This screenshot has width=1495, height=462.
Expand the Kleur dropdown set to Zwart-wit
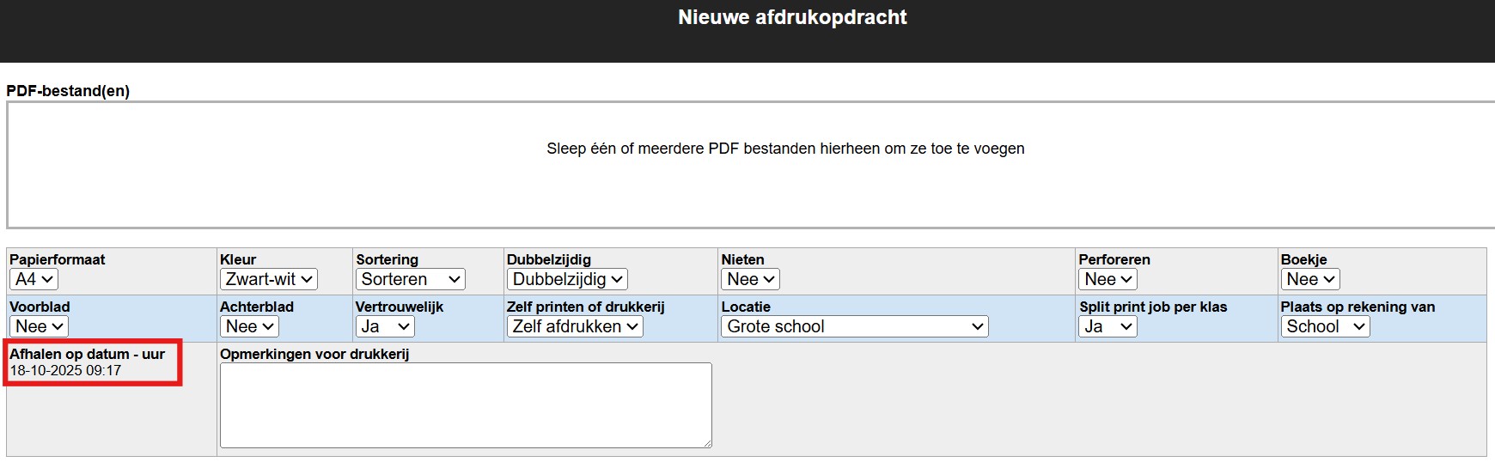pyautogui.click(x=268, y=279)
